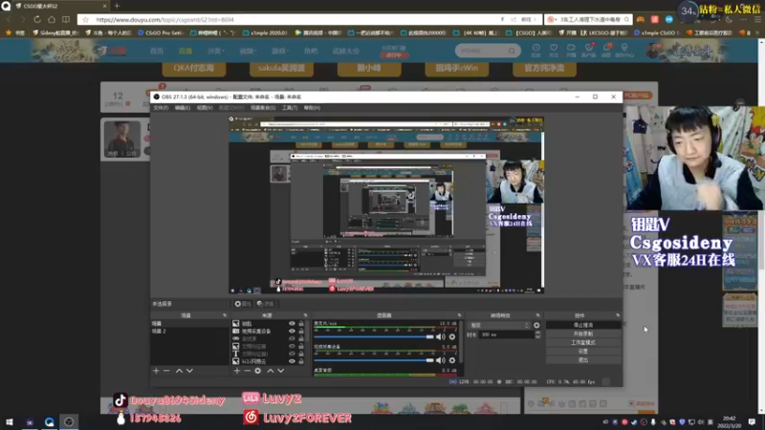The image size is (765, 430).
Task: Click the 停止推流 button
Action: tap(583, 325)
